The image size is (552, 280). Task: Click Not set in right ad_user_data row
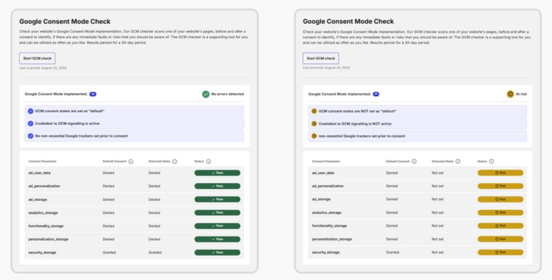click(x=438, y=173)
